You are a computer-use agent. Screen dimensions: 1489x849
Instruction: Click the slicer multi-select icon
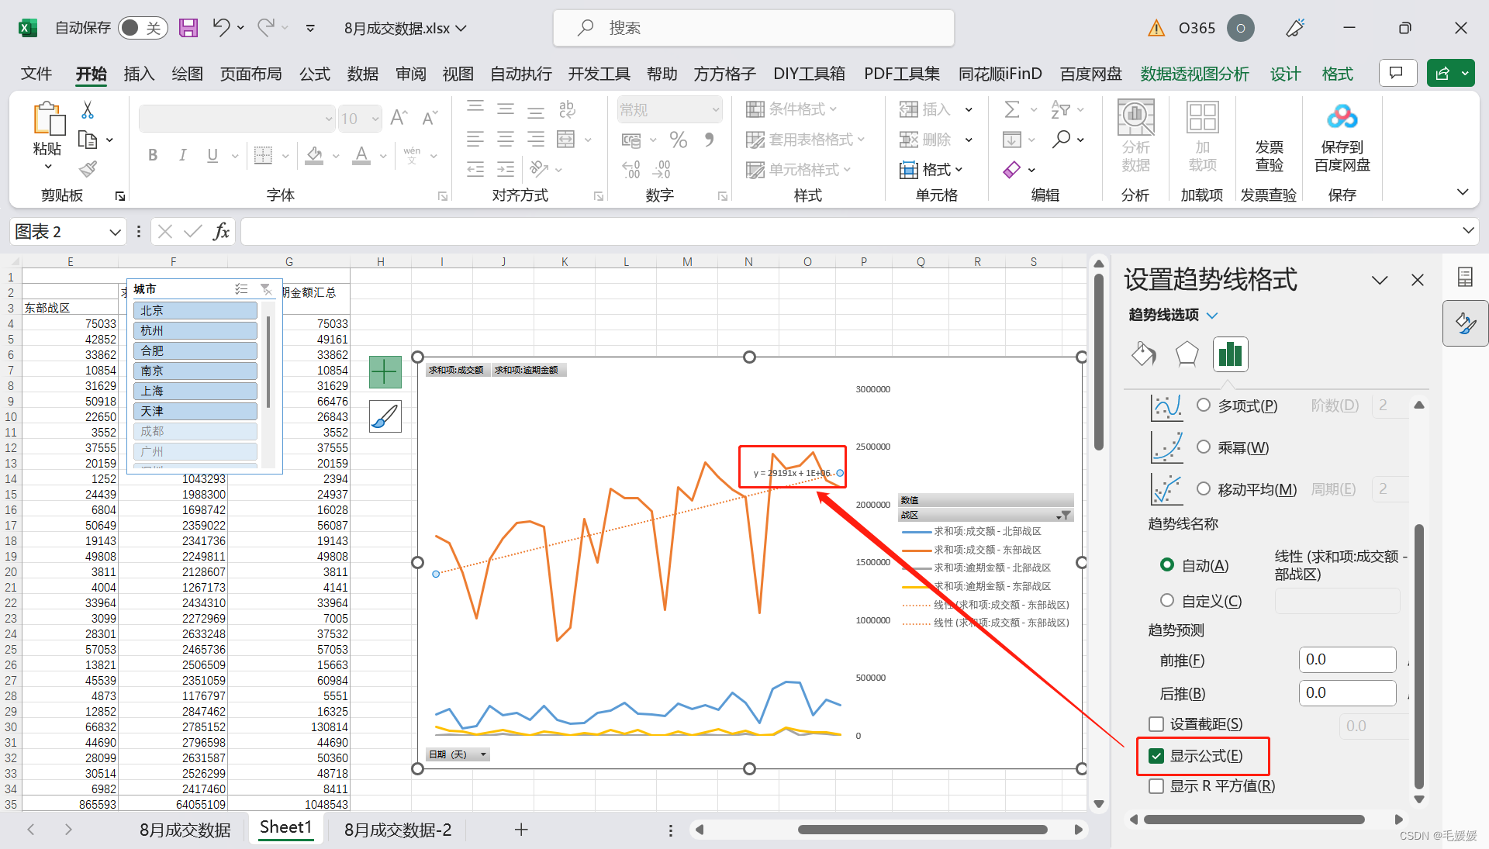coord(241,289)
